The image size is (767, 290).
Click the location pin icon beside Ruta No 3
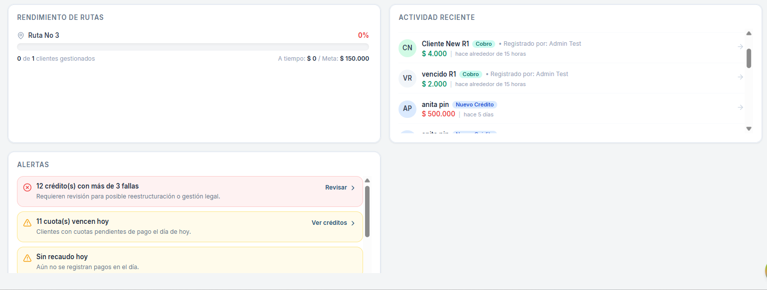click(20, 36)
